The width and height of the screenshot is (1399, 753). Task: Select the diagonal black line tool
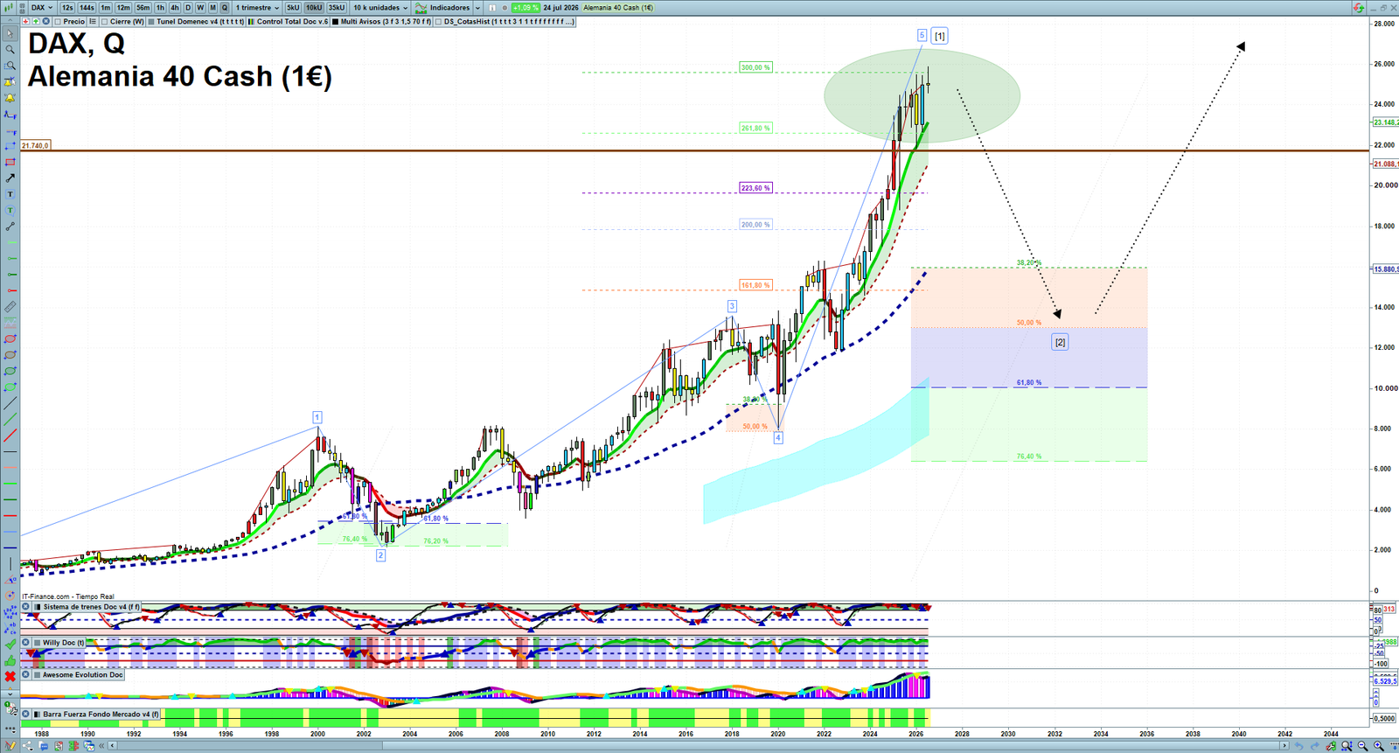(x=10, y=403)
